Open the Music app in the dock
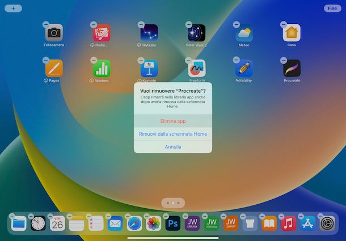Image resolution: width=346 pixels, height=241 pixels. [288, 223]
